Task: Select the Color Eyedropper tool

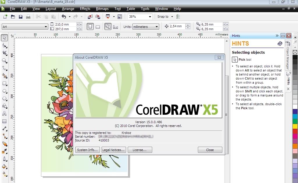Action: point(4,151)
